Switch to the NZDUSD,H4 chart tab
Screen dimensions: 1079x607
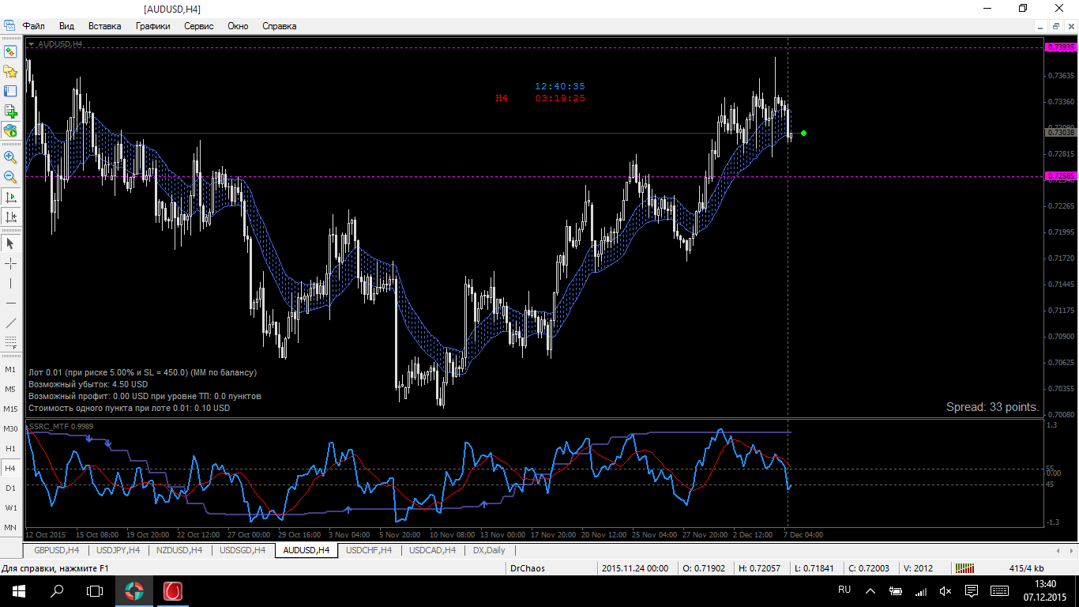click(x=179, y=550)
